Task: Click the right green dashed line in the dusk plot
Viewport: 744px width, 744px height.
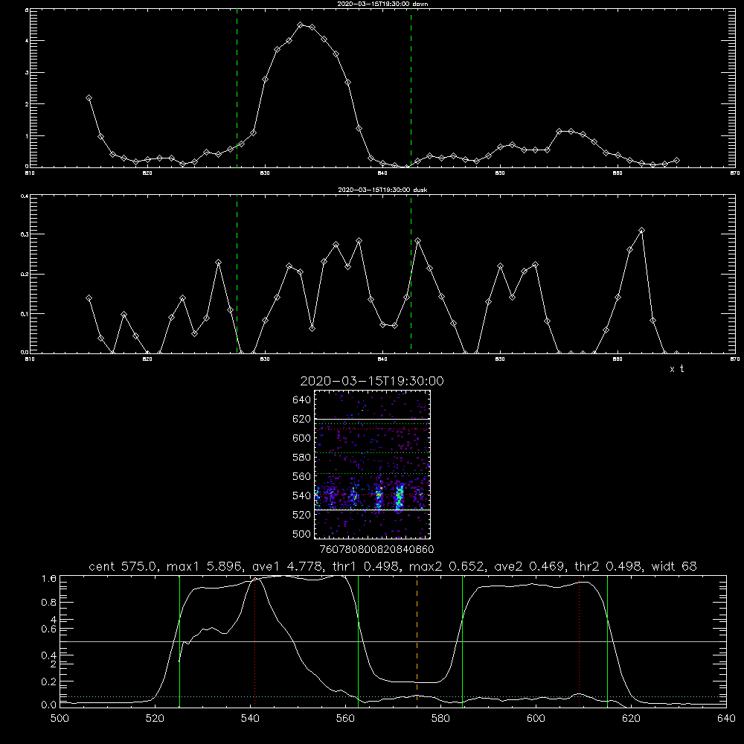Action: (x=411, y=275)
